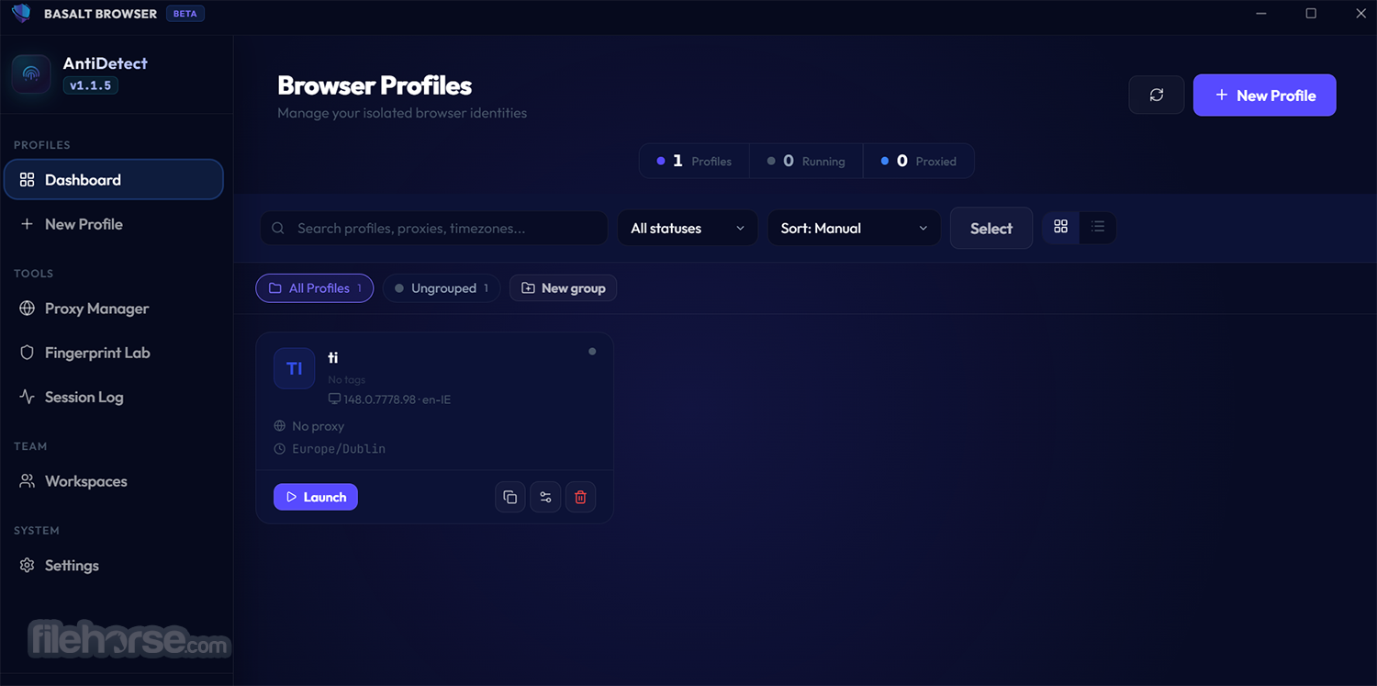Delete the ti profile using the trash icon

tap(580, 497)
